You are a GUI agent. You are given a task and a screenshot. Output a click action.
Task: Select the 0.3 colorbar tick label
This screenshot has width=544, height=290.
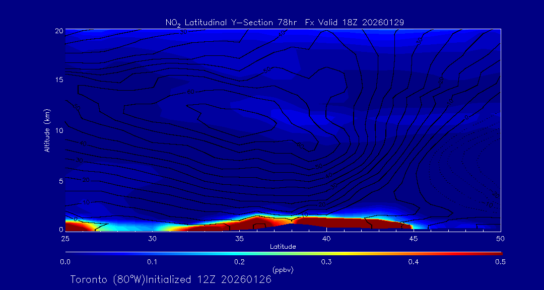(x=326, y=262)
